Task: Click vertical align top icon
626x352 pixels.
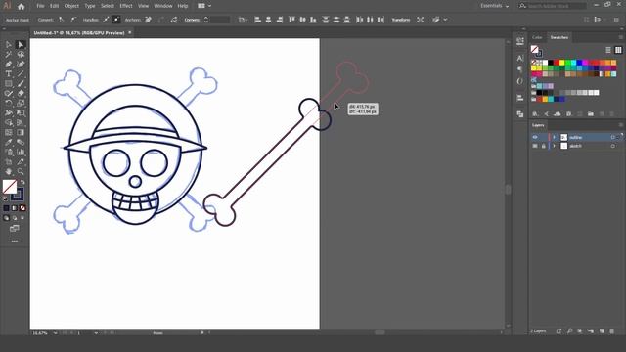Action: pos(291,20)
